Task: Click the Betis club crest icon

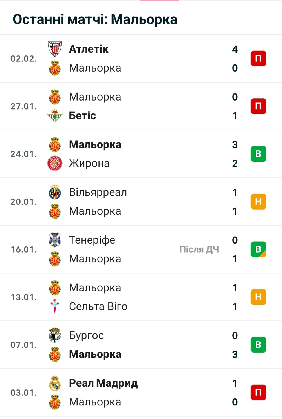Action: pyautogui.click(x=55, y=115)
